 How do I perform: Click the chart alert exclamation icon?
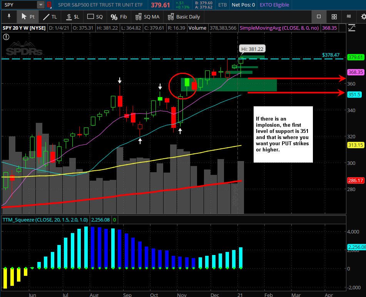point(6,37)
